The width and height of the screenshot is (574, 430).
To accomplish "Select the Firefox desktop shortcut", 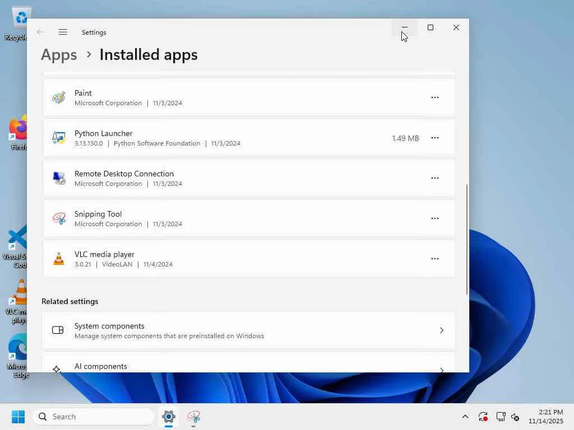I will point(18,133).
